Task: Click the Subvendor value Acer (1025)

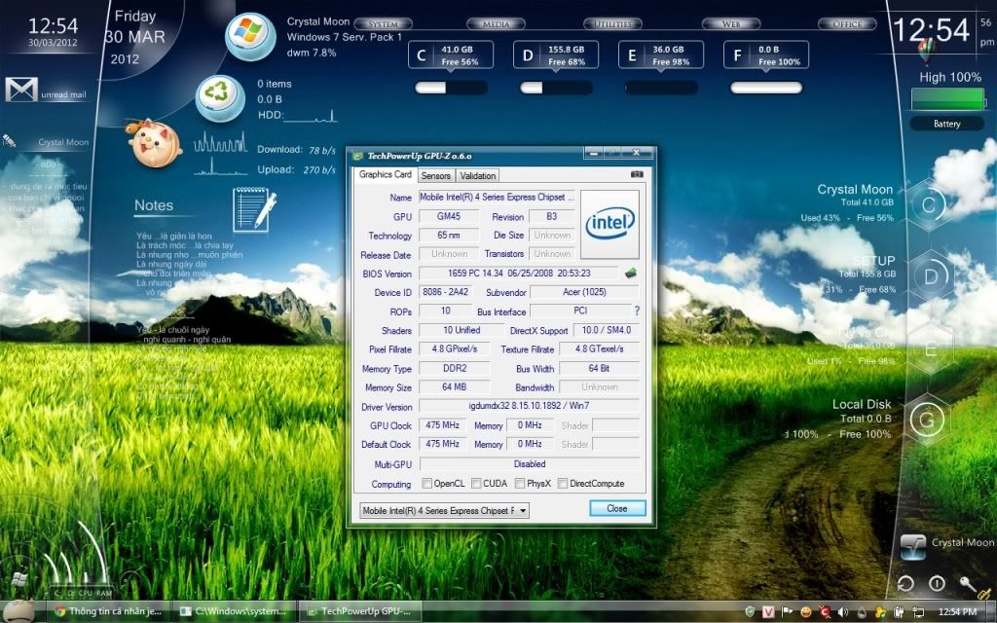Action: tap(584, 292)
